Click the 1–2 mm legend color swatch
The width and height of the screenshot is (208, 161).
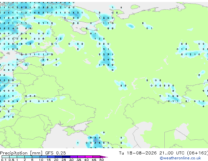click(21, 157)
